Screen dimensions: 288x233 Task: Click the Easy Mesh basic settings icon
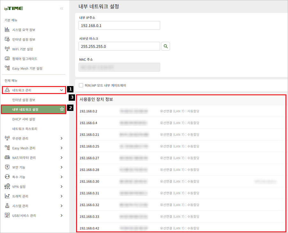(7, 68)
